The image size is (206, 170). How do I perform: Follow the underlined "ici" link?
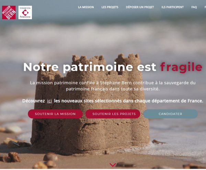[49, 101]
